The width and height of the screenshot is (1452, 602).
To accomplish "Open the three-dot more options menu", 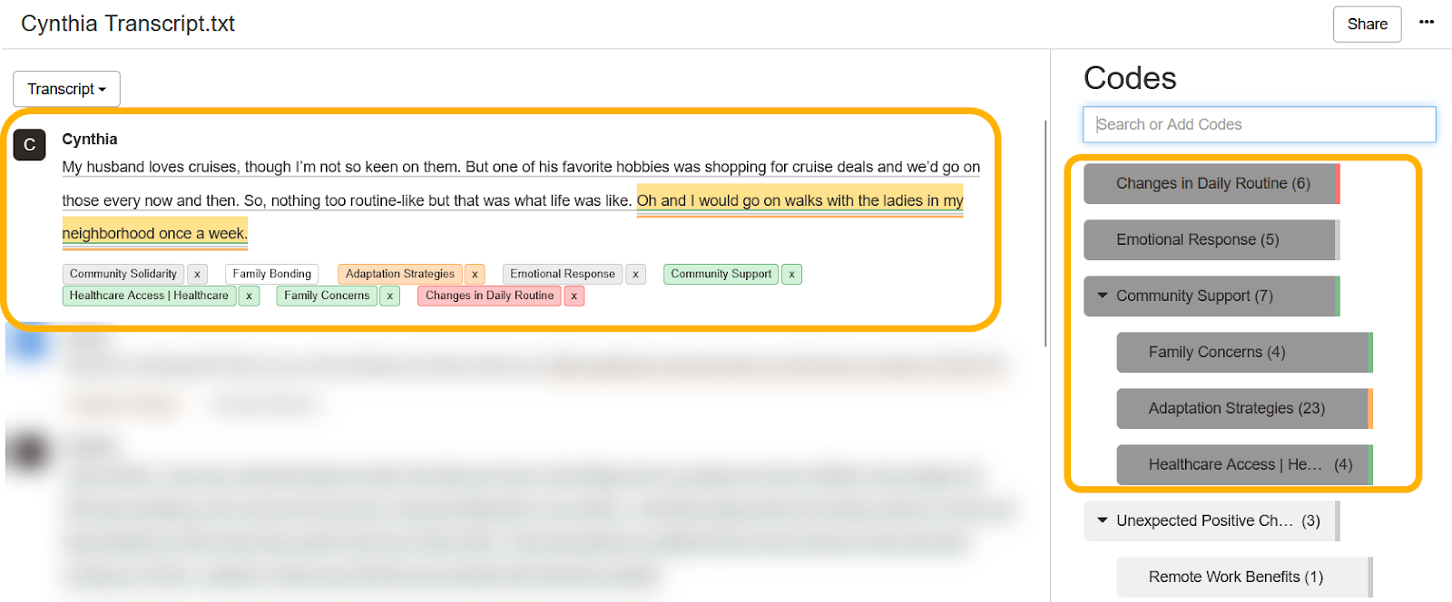I will point(1427,23).
